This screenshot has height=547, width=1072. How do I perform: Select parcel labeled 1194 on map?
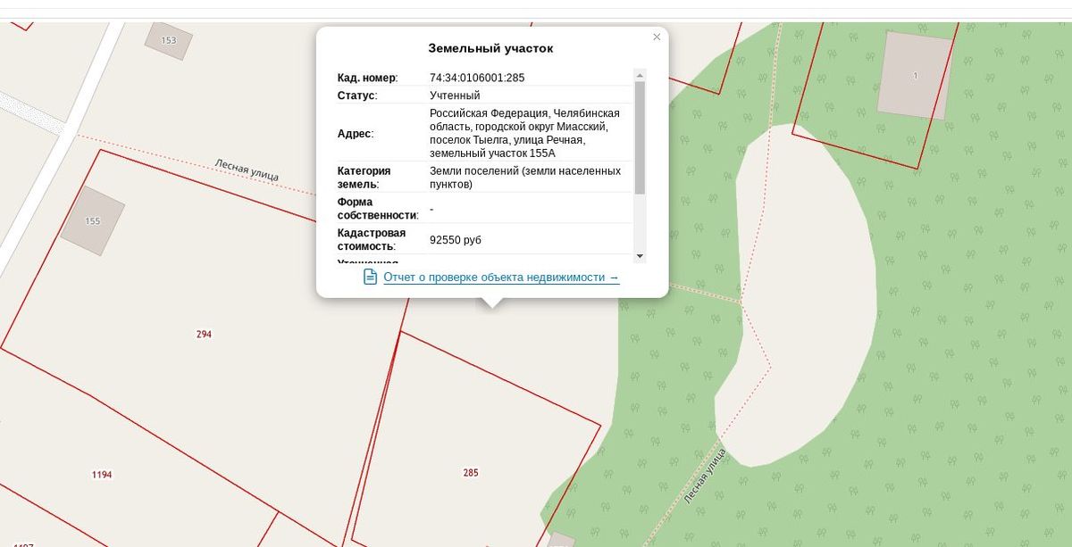pos(102,475)
